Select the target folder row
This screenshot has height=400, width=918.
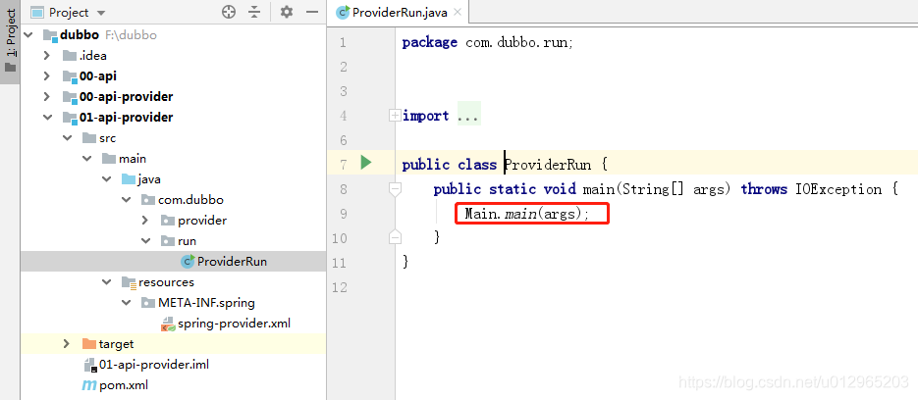174,344
